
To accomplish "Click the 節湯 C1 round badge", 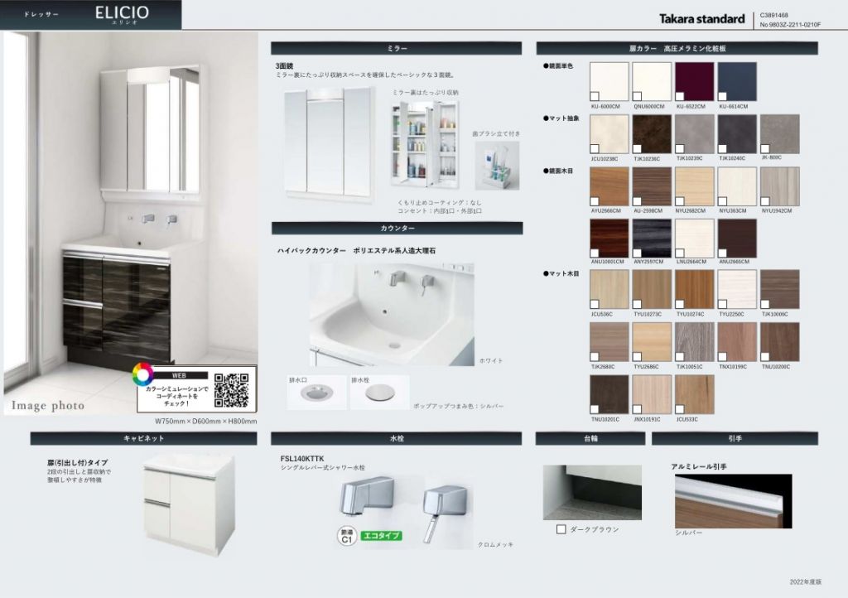I will point(347,537).
